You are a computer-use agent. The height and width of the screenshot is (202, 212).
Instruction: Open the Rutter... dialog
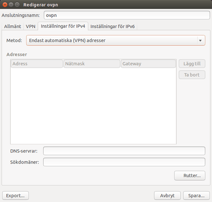[x=190, y=175]
